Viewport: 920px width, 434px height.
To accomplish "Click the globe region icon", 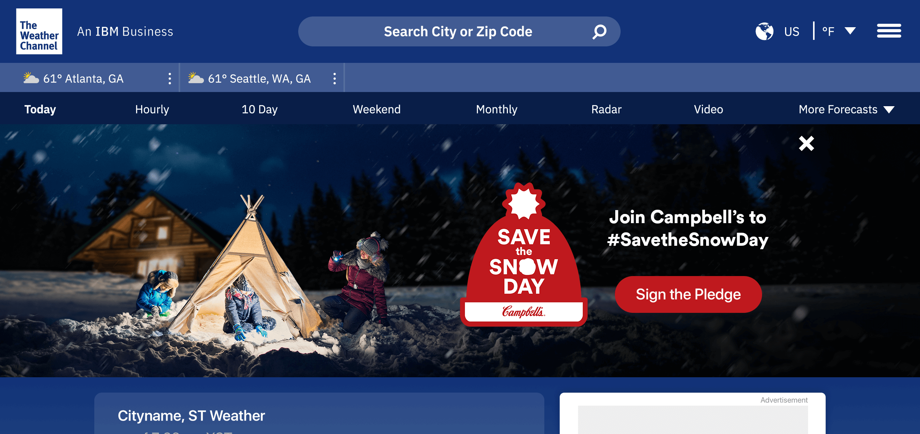I will [764, 31].
